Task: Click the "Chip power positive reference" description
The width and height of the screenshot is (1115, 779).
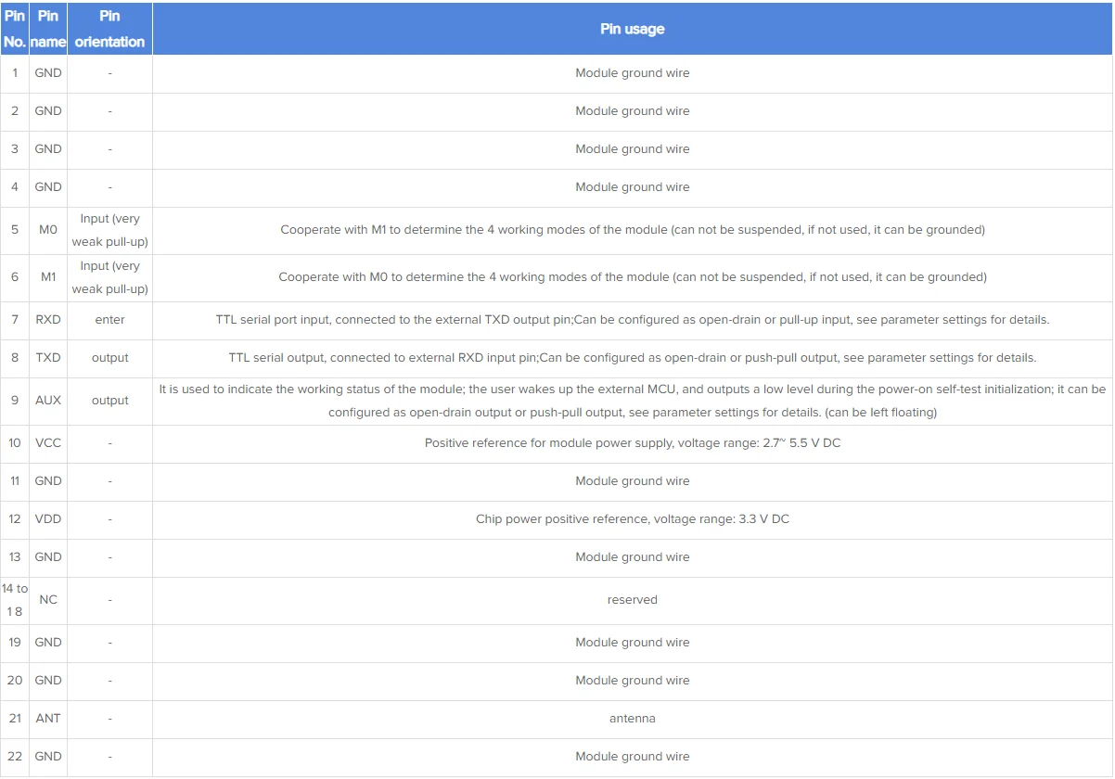Action: 632,519
